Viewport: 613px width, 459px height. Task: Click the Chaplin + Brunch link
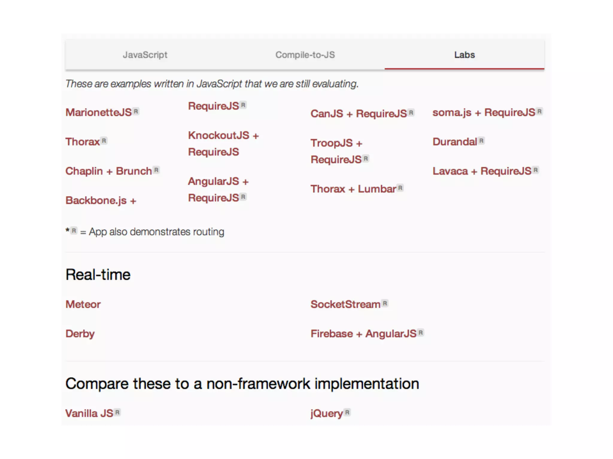[x=109, y=171]
